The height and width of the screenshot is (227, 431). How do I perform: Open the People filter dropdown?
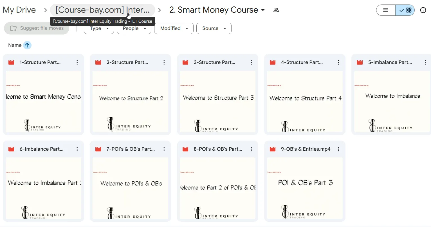point(134,28)
